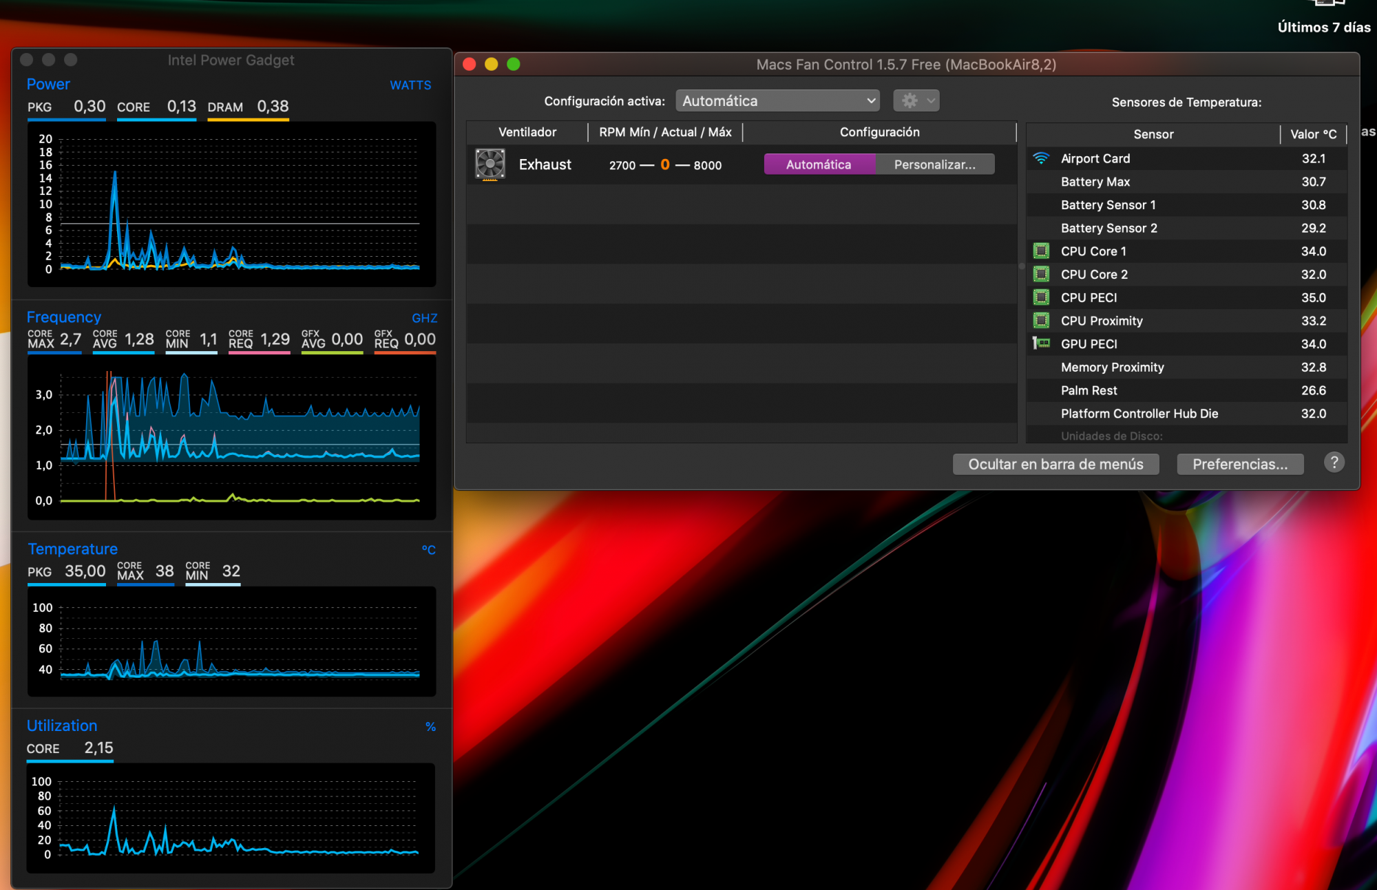Open the gear settings dropdown
Screen dimensions: 1377x890
tap(916, 100)
